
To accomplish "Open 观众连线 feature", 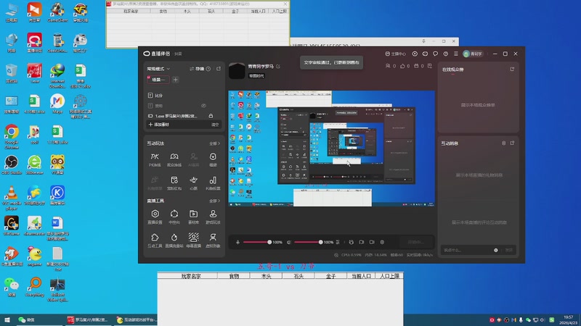I will (x=174, y=159).
